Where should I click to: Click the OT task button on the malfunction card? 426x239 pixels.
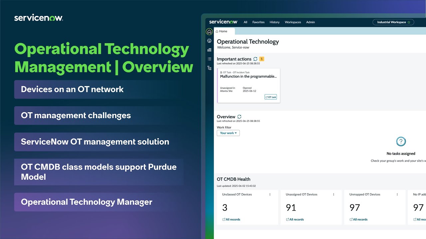tap(271, 97)
